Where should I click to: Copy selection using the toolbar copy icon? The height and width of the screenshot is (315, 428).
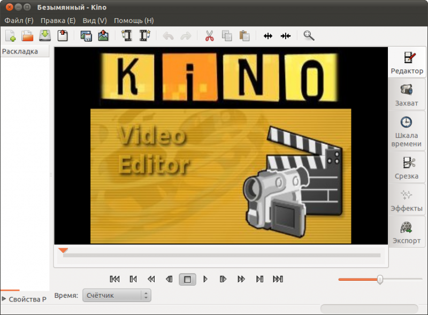tap(227, 36)
